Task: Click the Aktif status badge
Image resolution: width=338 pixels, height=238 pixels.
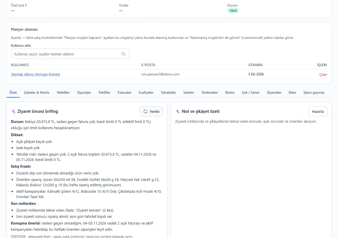Action: coord(233,11)
